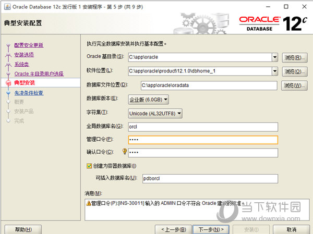This screenshot has width=313, height=234.
Task: Go to Oracle 主目录用户选择 step
Action: [x=39, y=74]
